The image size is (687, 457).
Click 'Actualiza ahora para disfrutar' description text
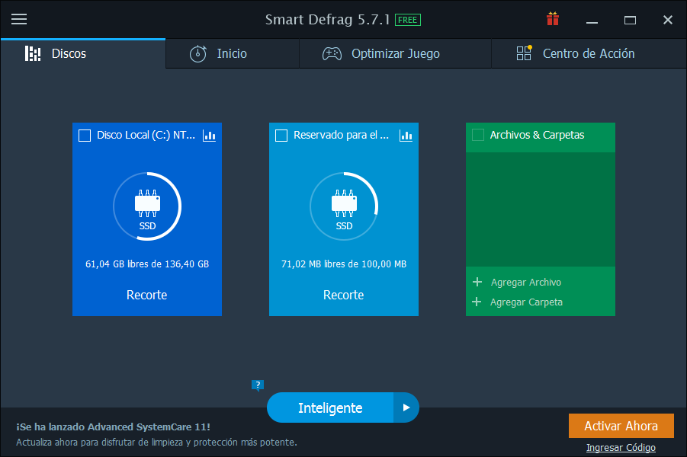pyautogui.click(x=156, y=442)
